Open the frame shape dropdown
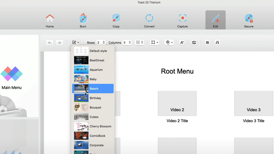 click(154, 42)
